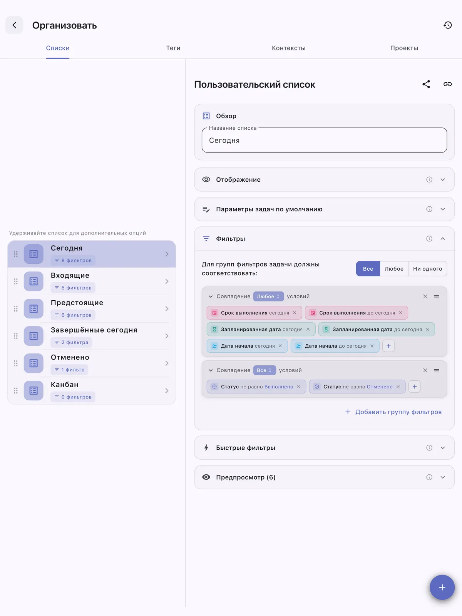Screen dimensions: 462x616
Task: Click the Входящие list icon
Action: (x=33, y=281)
